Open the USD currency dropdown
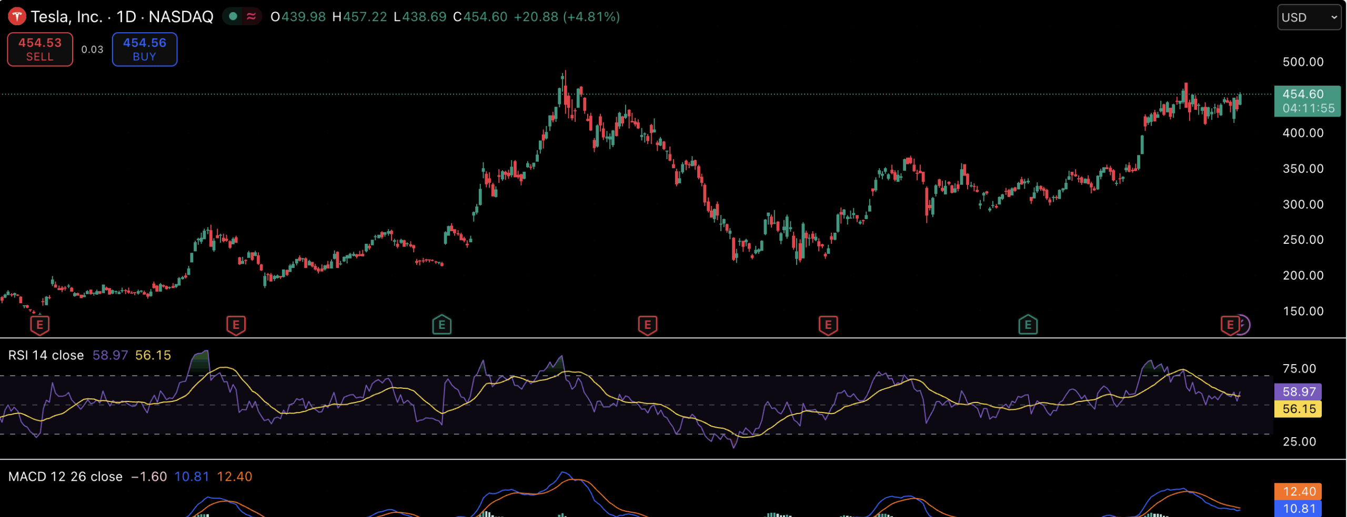Viewport: 1347px width, 517px height. tap(1309, 17)
